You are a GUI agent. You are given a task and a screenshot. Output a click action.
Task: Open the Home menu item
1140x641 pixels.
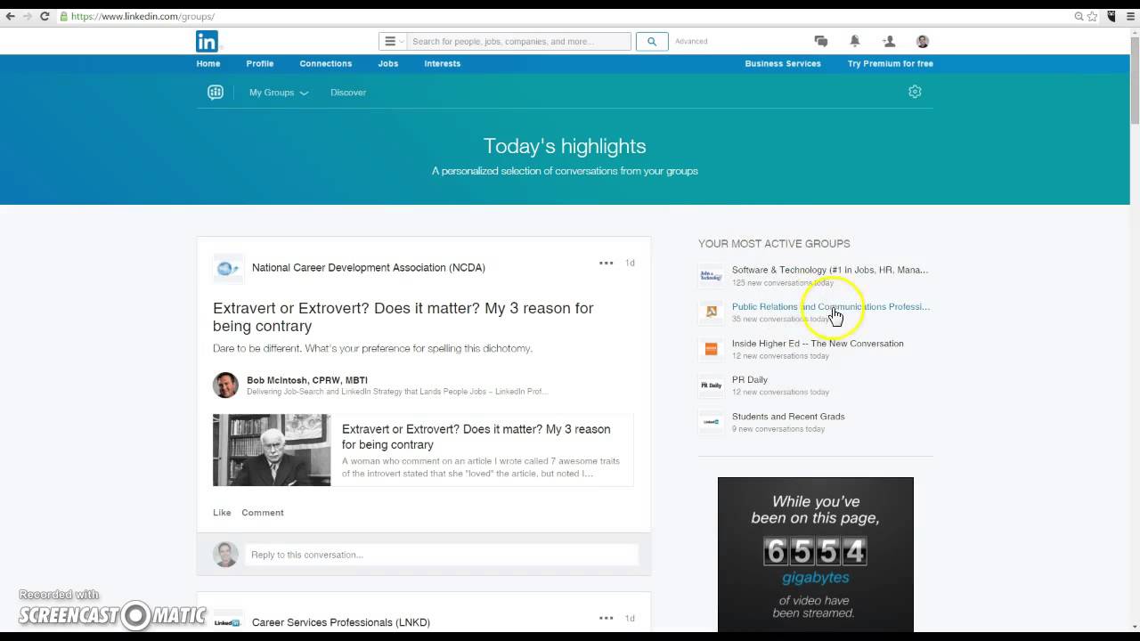pyautogui.click(x=208, y=64)
